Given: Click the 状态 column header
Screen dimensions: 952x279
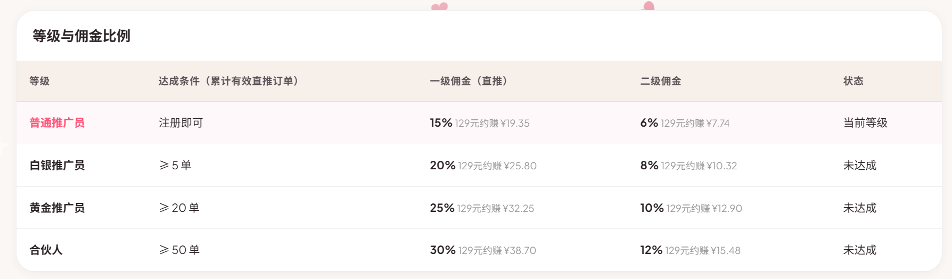Looking at the screenshot, I should [853, 81].
